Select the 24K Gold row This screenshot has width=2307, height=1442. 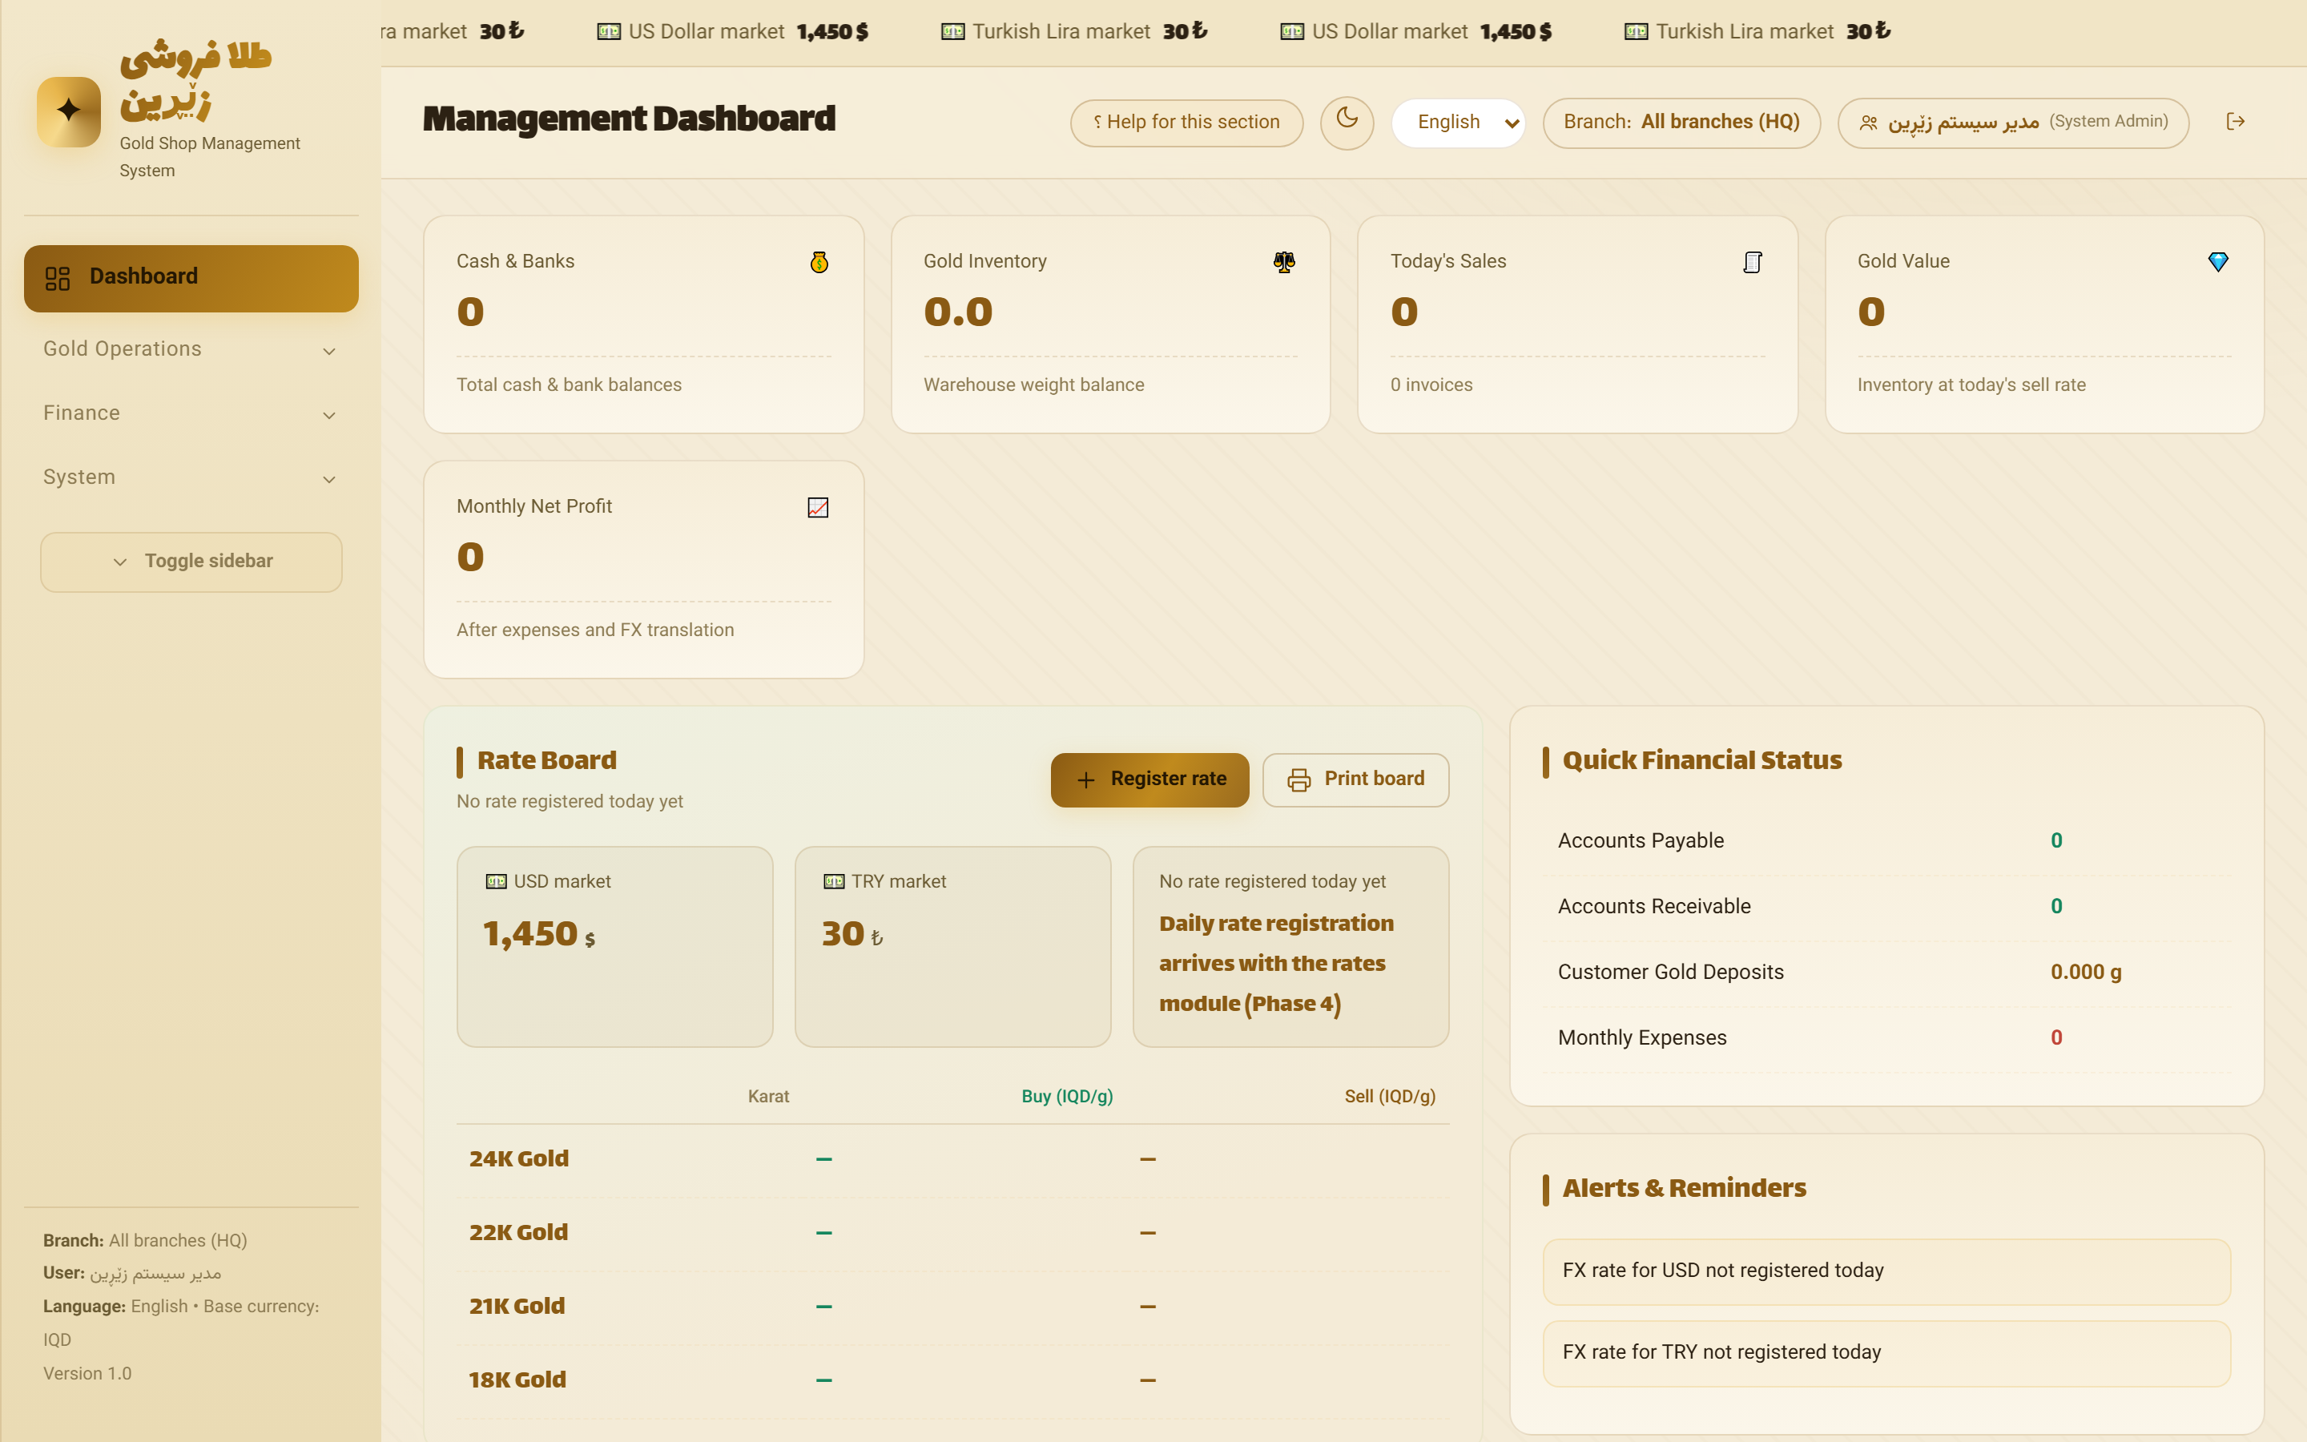pyautogui.click(x=953, y=1160)
